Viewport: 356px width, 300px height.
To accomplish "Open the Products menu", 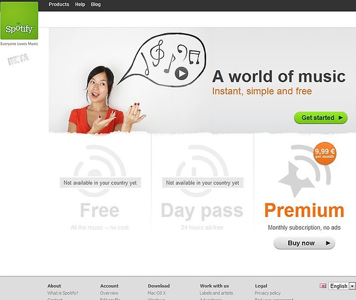I will coord(59,4).
